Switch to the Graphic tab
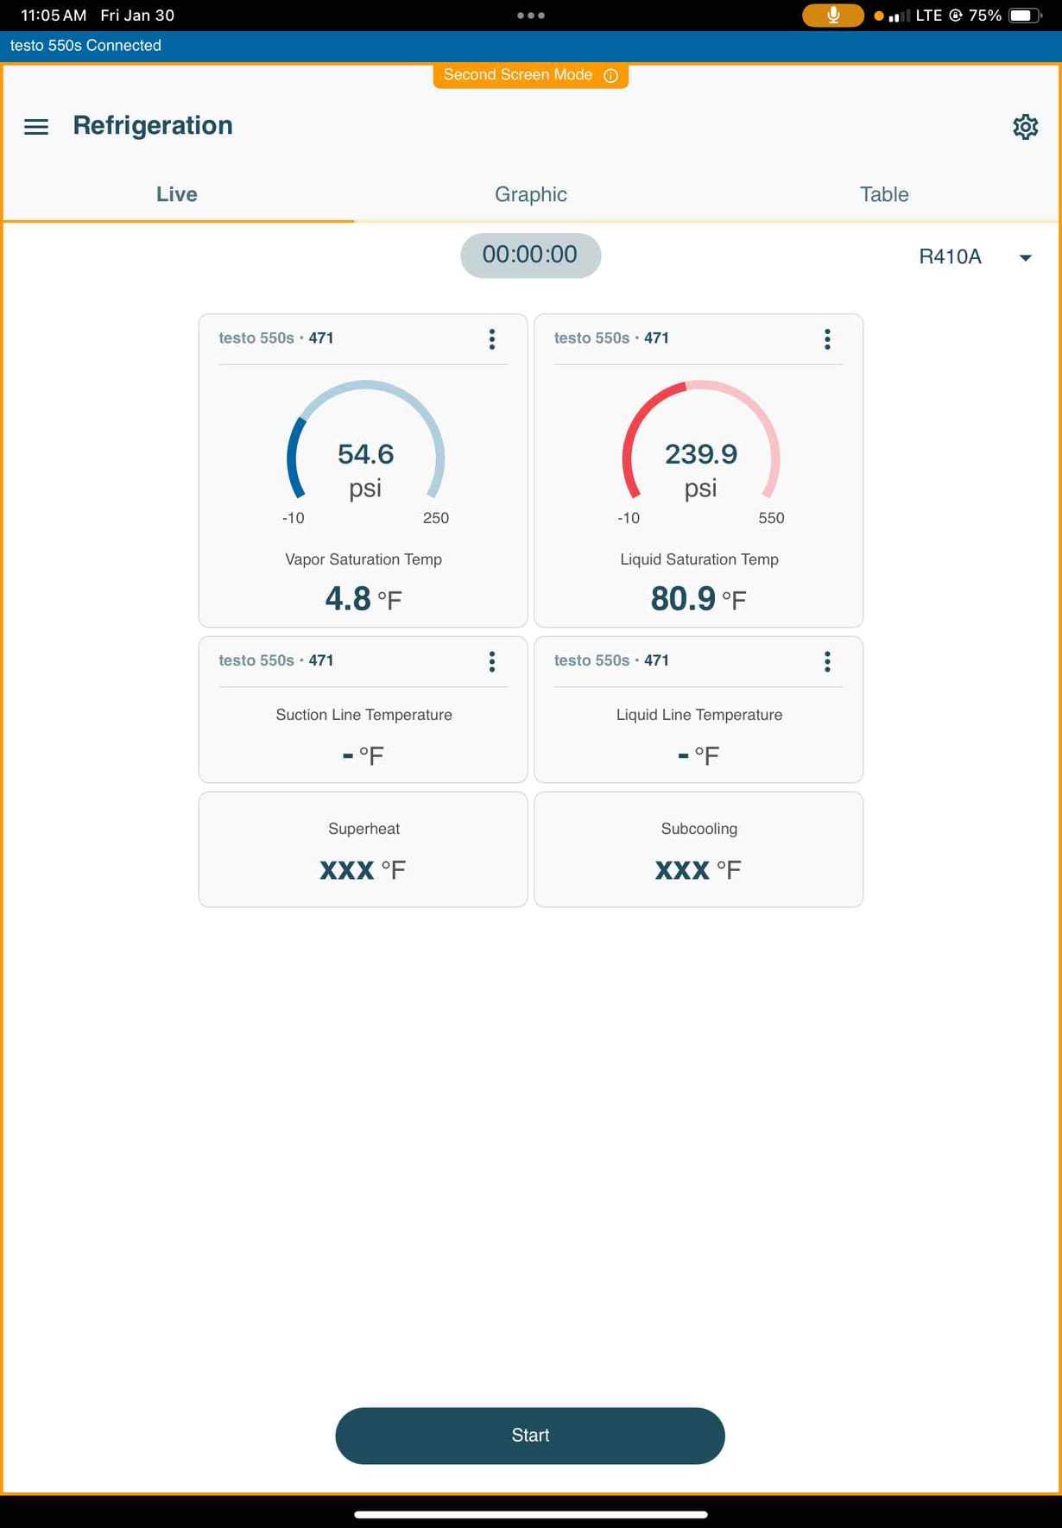Screen dimensions: 1062x1528 click(531, 194)
